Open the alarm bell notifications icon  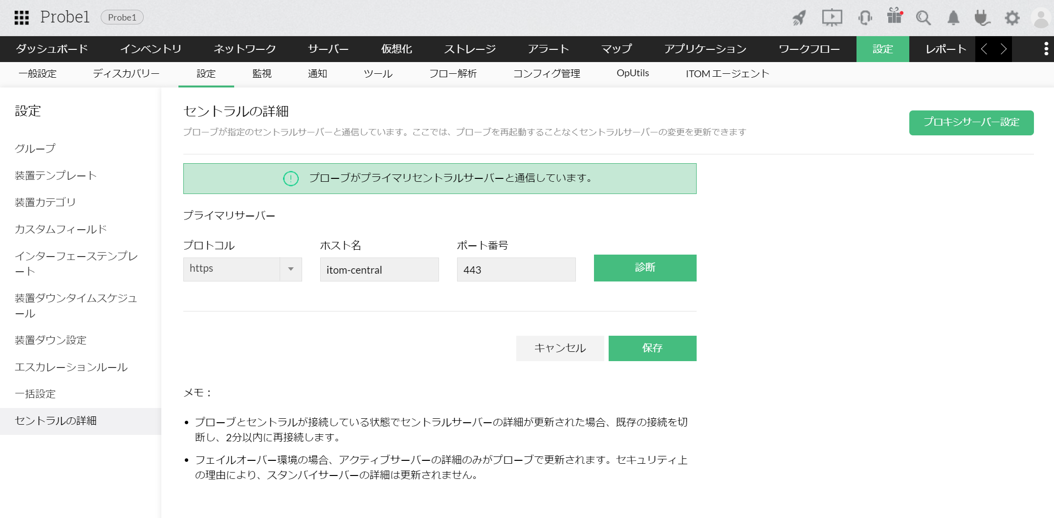(x=953, y=18)
